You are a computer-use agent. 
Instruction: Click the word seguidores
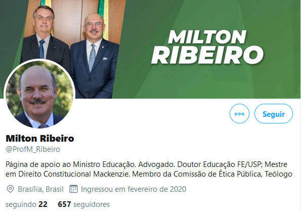(92, 204)
